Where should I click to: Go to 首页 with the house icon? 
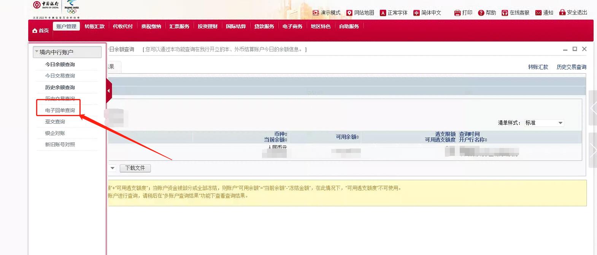click(x=35, y=31)
